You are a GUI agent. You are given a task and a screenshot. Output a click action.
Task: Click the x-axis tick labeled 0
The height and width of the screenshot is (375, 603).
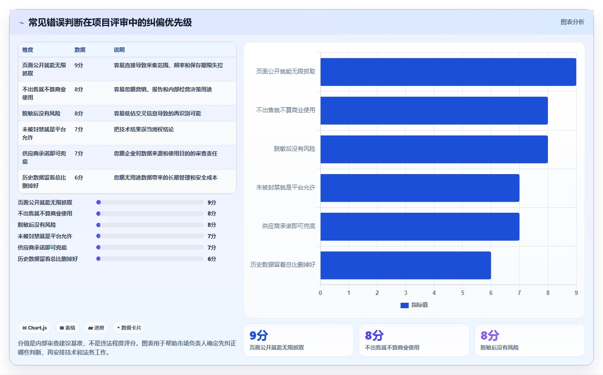pyautogui.click(x=320, y=293)
